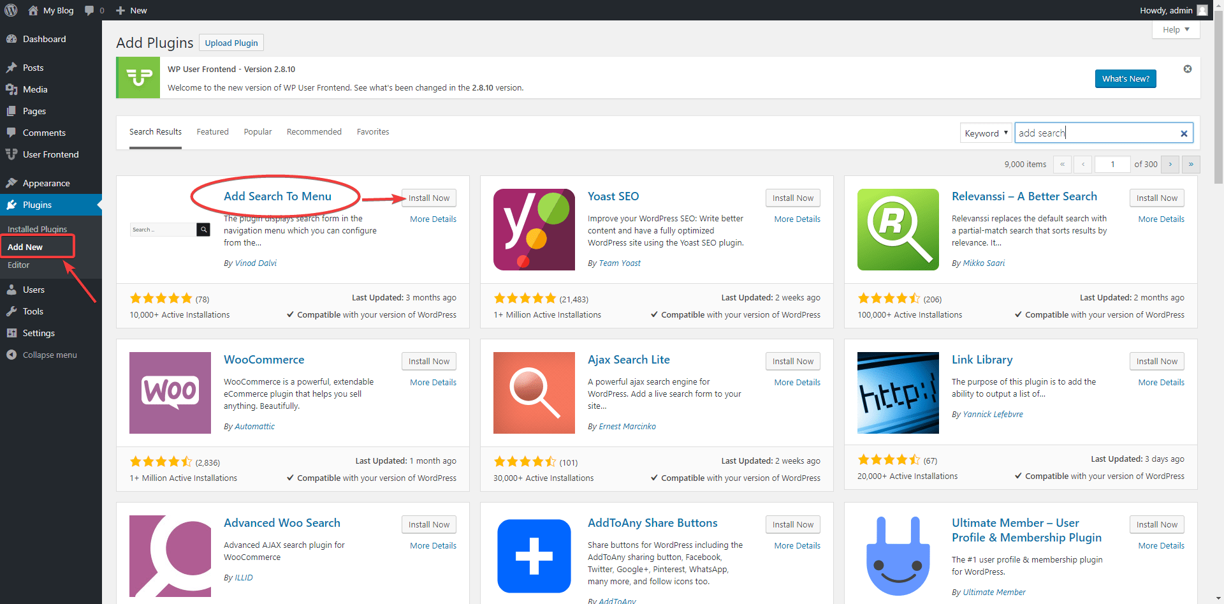Switch to Search Results tab
The width and height of the screenshot is (1224, 604).
point(156,132)
